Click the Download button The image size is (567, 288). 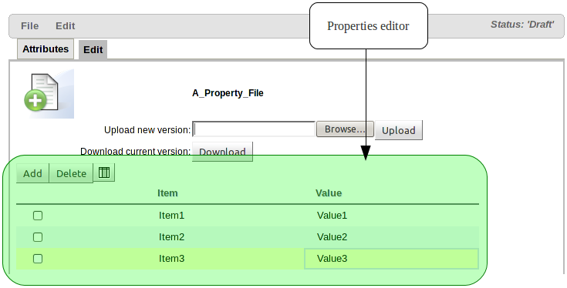(222, 152)
